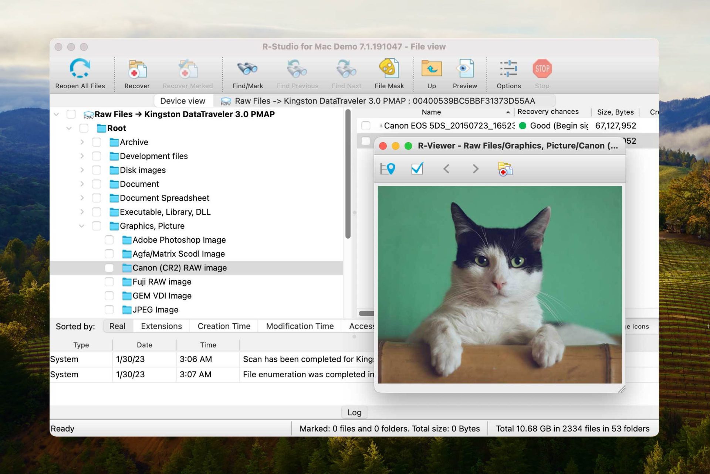710x474 pixels.
Task: Click the Recover file icon in R-Viewer
Action: (x=506, y=169)
